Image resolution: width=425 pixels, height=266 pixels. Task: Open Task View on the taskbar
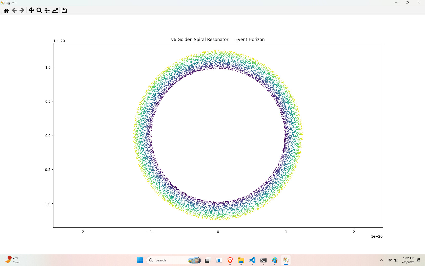click(208, 260)
